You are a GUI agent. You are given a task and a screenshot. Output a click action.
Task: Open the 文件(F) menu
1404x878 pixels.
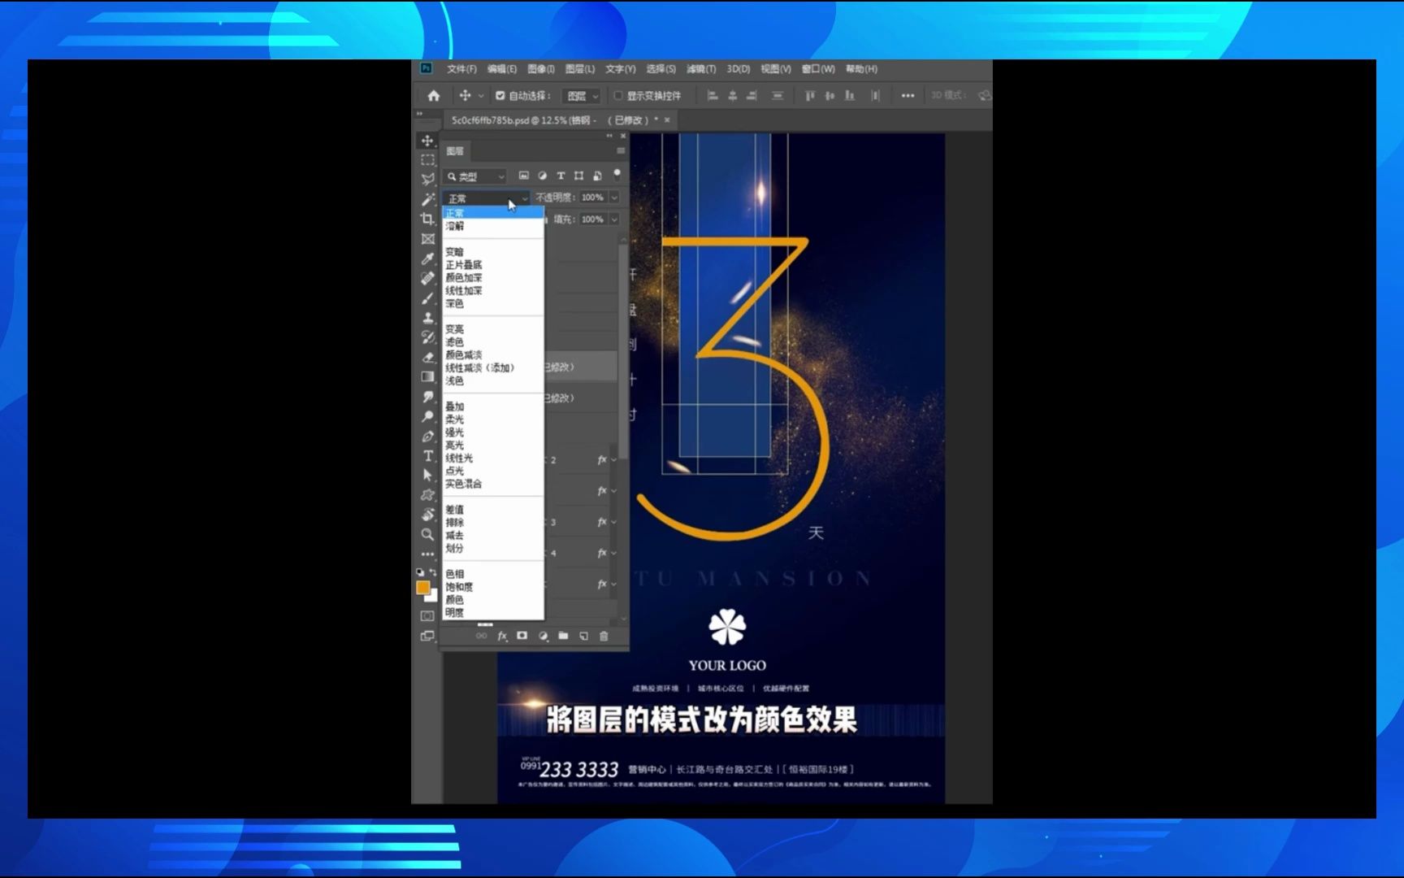[461, 69]
